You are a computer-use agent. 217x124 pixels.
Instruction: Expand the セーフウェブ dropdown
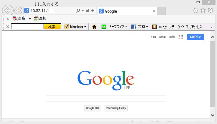[114, 27]
